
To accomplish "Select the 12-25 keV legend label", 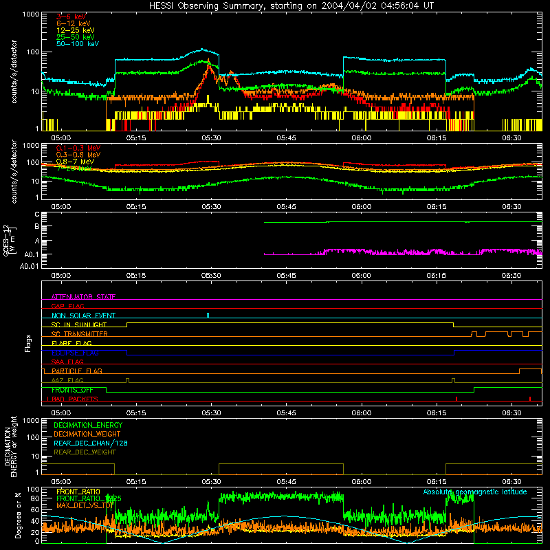I will 76,30.
